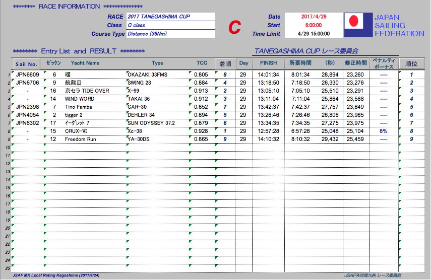The width and height of the screenshot is (431, 280).
Task: Click yacht name 航龍Ⅲ
Action: 73,83
